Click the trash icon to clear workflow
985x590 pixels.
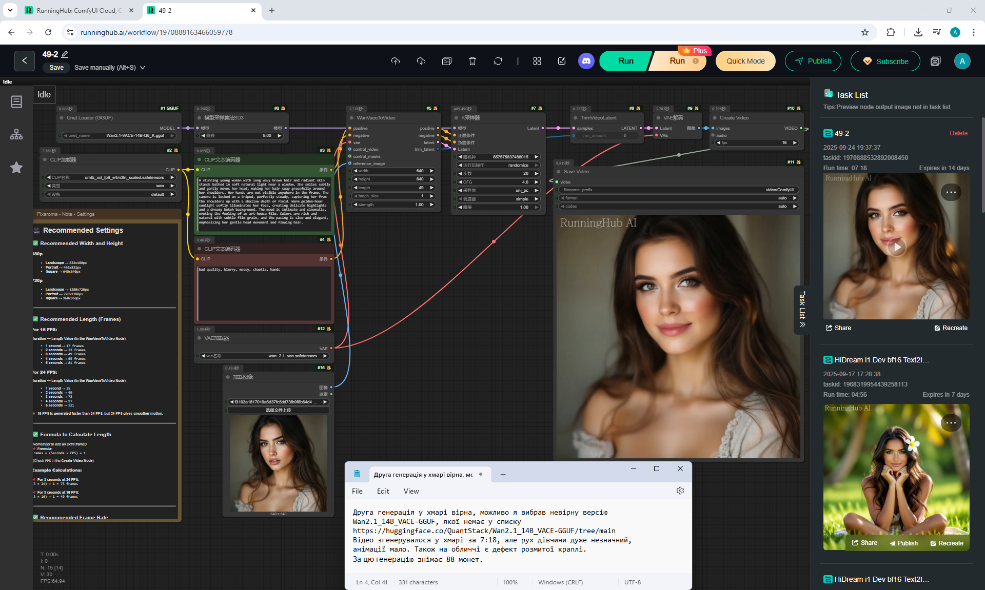[x=472, y=61]
